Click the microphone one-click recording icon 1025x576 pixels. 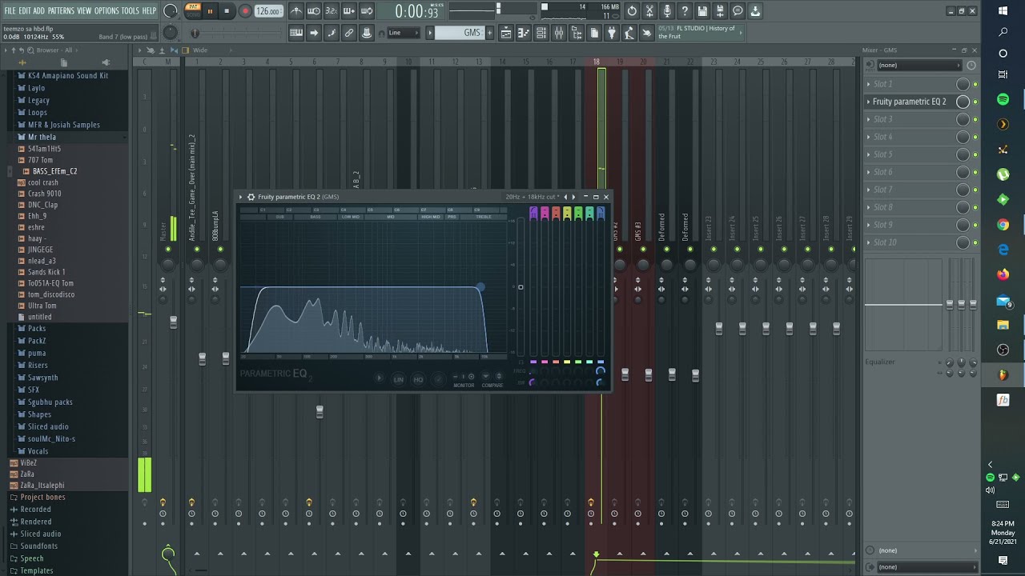(x=667, y=11)
